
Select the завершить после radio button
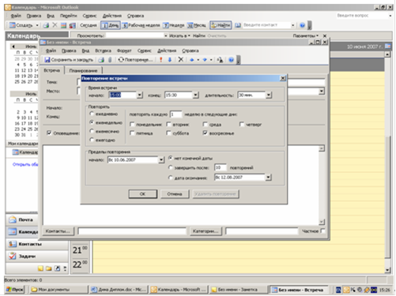pos(171,167)
